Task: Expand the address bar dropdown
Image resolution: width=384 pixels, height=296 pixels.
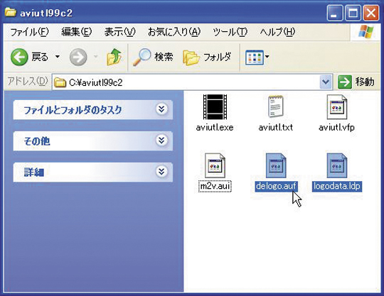Action: [x=326, y=82]
